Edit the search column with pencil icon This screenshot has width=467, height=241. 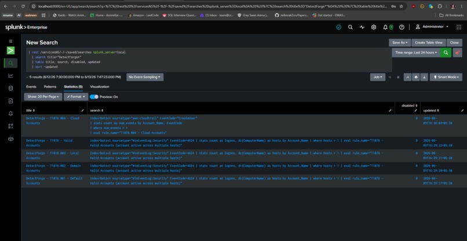tap(390, 110)
